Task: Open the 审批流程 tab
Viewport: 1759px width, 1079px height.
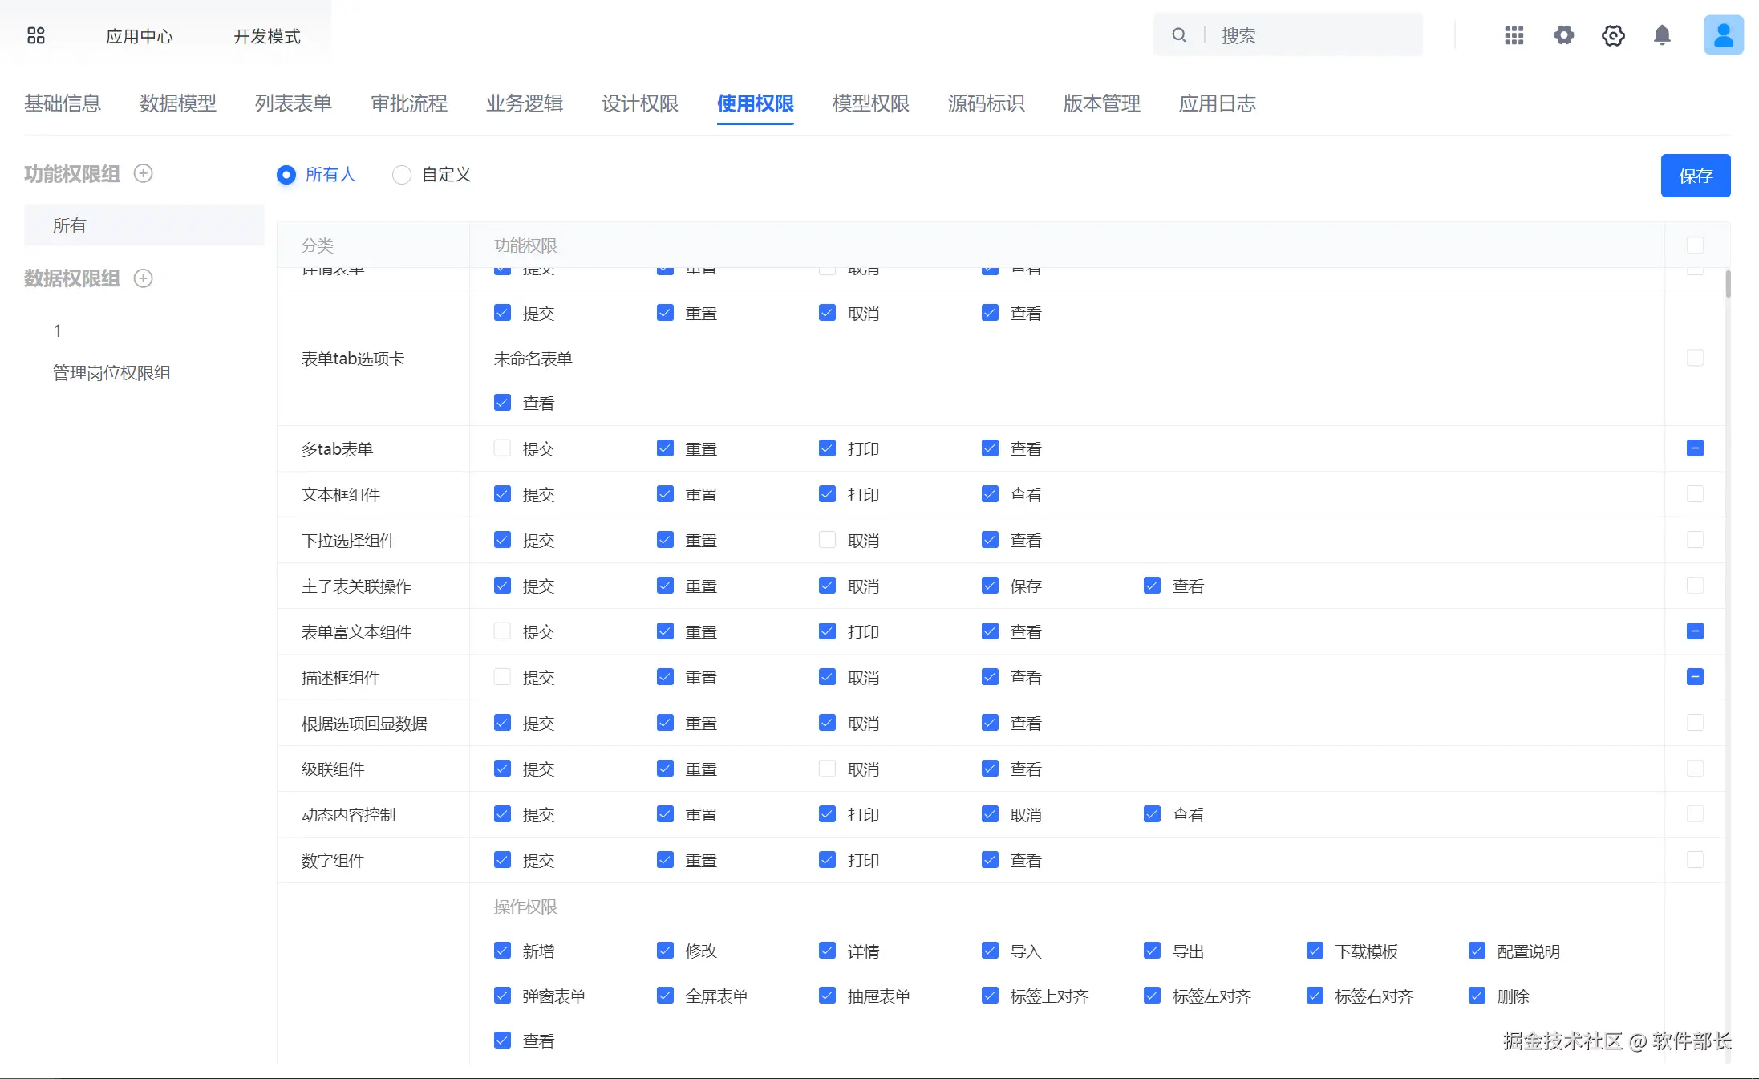Action: tap(409, 103)
